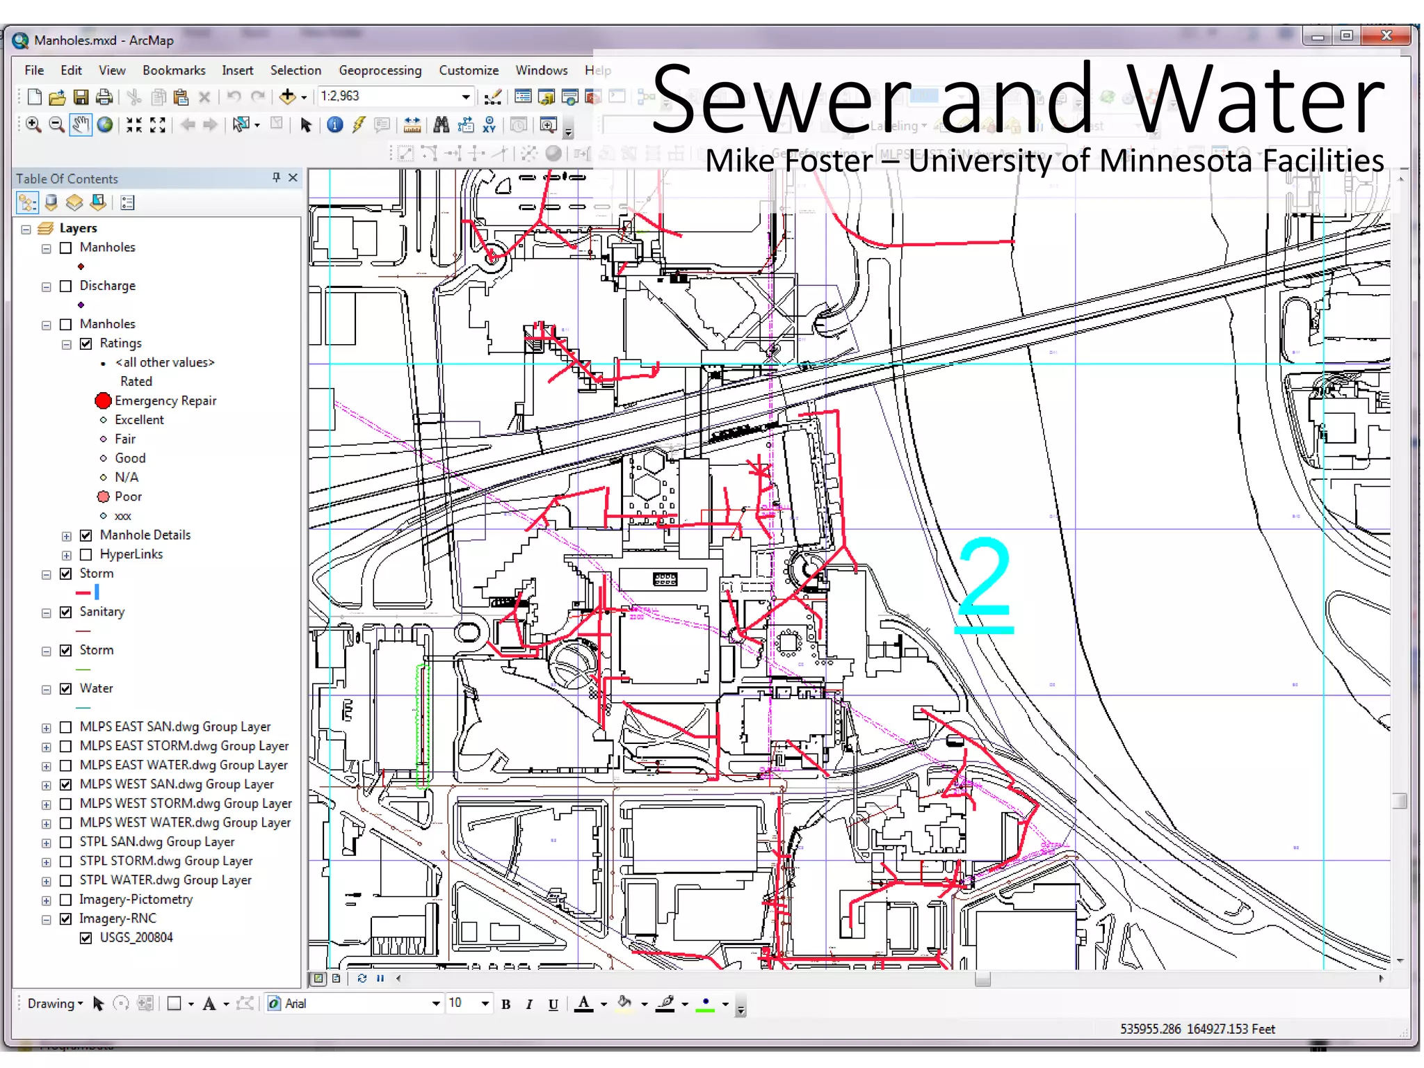Toggle Underline text formatting
Image resolution: width=1424 pixels, height=1068 pixels.
tap(553, 1004)
